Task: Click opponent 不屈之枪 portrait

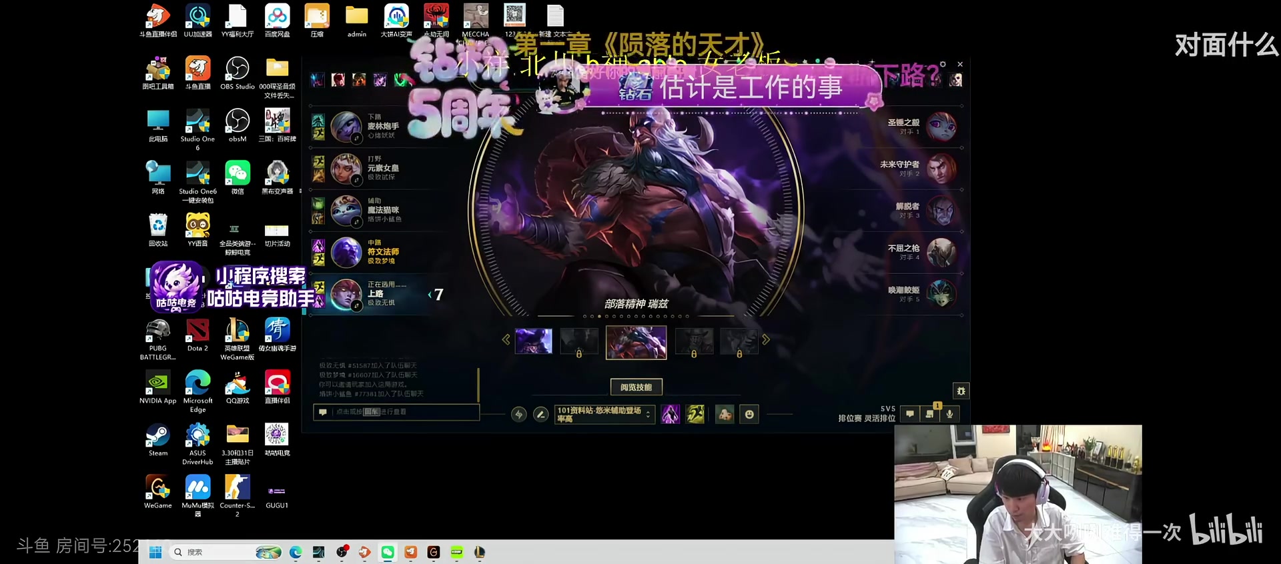Action: click(941, 253)
